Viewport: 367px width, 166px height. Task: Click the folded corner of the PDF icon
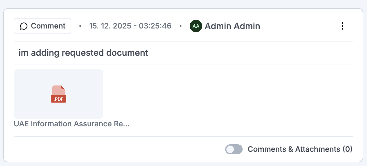(63, 87)
